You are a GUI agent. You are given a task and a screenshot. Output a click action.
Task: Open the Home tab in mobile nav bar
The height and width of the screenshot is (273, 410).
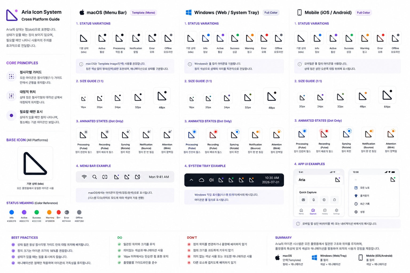pyautogui.click(x=301, y=212)
